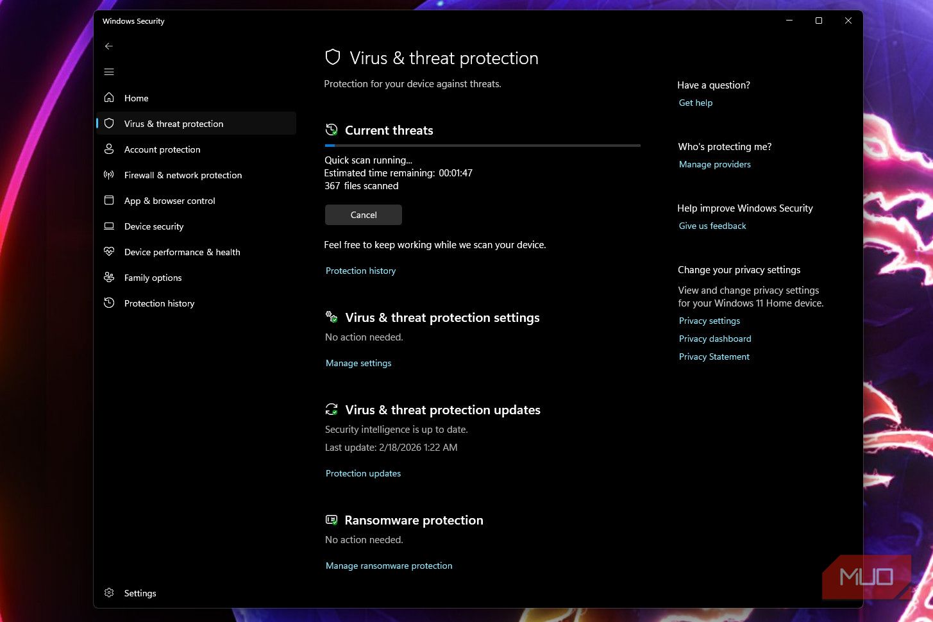Click the Account protection person icon

coord(109,149)
